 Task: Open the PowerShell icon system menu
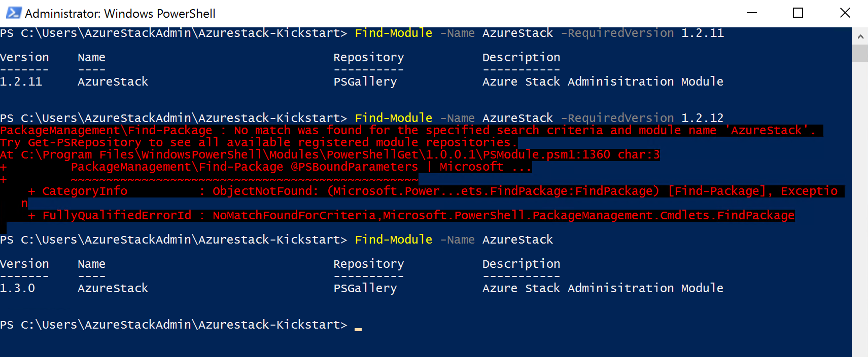point(14,13)
